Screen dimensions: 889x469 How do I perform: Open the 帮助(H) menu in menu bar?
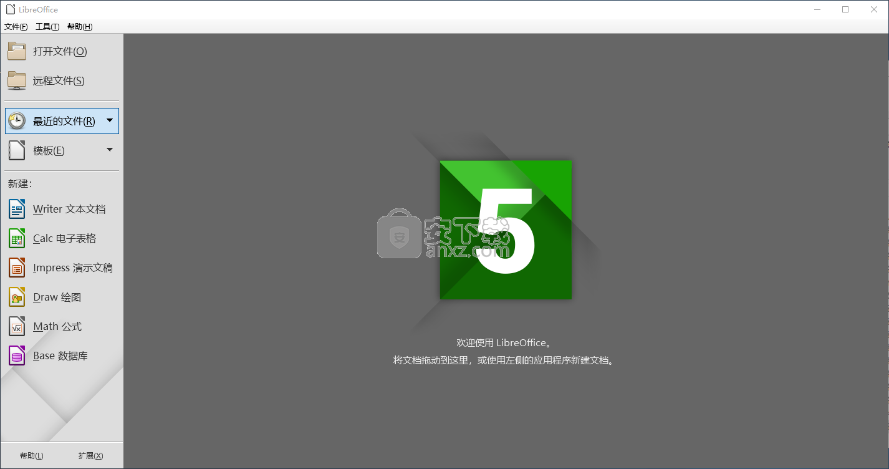pos(80,27)
